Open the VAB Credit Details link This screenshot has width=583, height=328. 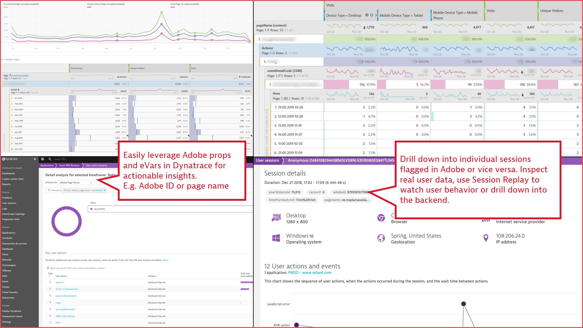point(65,316)
